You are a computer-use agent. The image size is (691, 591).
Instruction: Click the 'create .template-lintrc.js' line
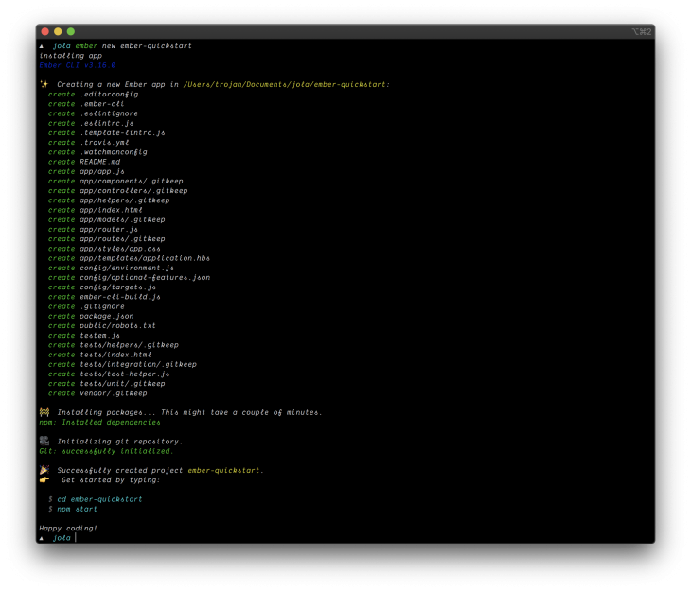(x=107, y=133)
